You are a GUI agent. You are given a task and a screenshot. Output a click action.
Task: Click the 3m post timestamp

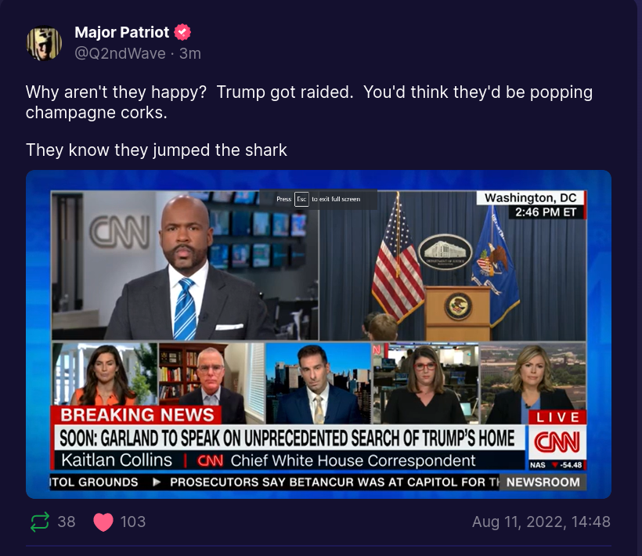click(190, 53)
